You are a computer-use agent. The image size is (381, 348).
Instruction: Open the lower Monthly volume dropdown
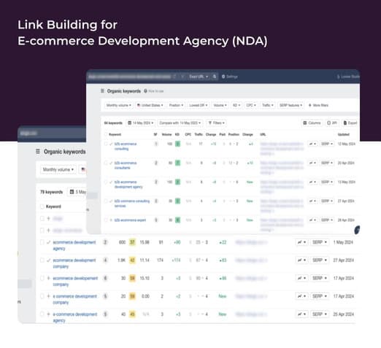point(58,169)
